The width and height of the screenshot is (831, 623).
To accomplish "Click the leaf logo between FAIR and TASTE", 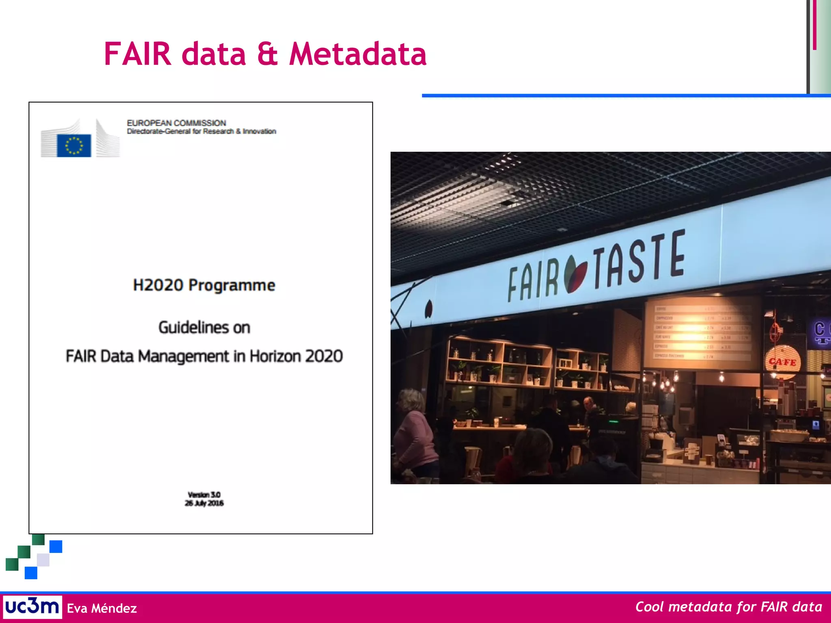I will point(575,274).
